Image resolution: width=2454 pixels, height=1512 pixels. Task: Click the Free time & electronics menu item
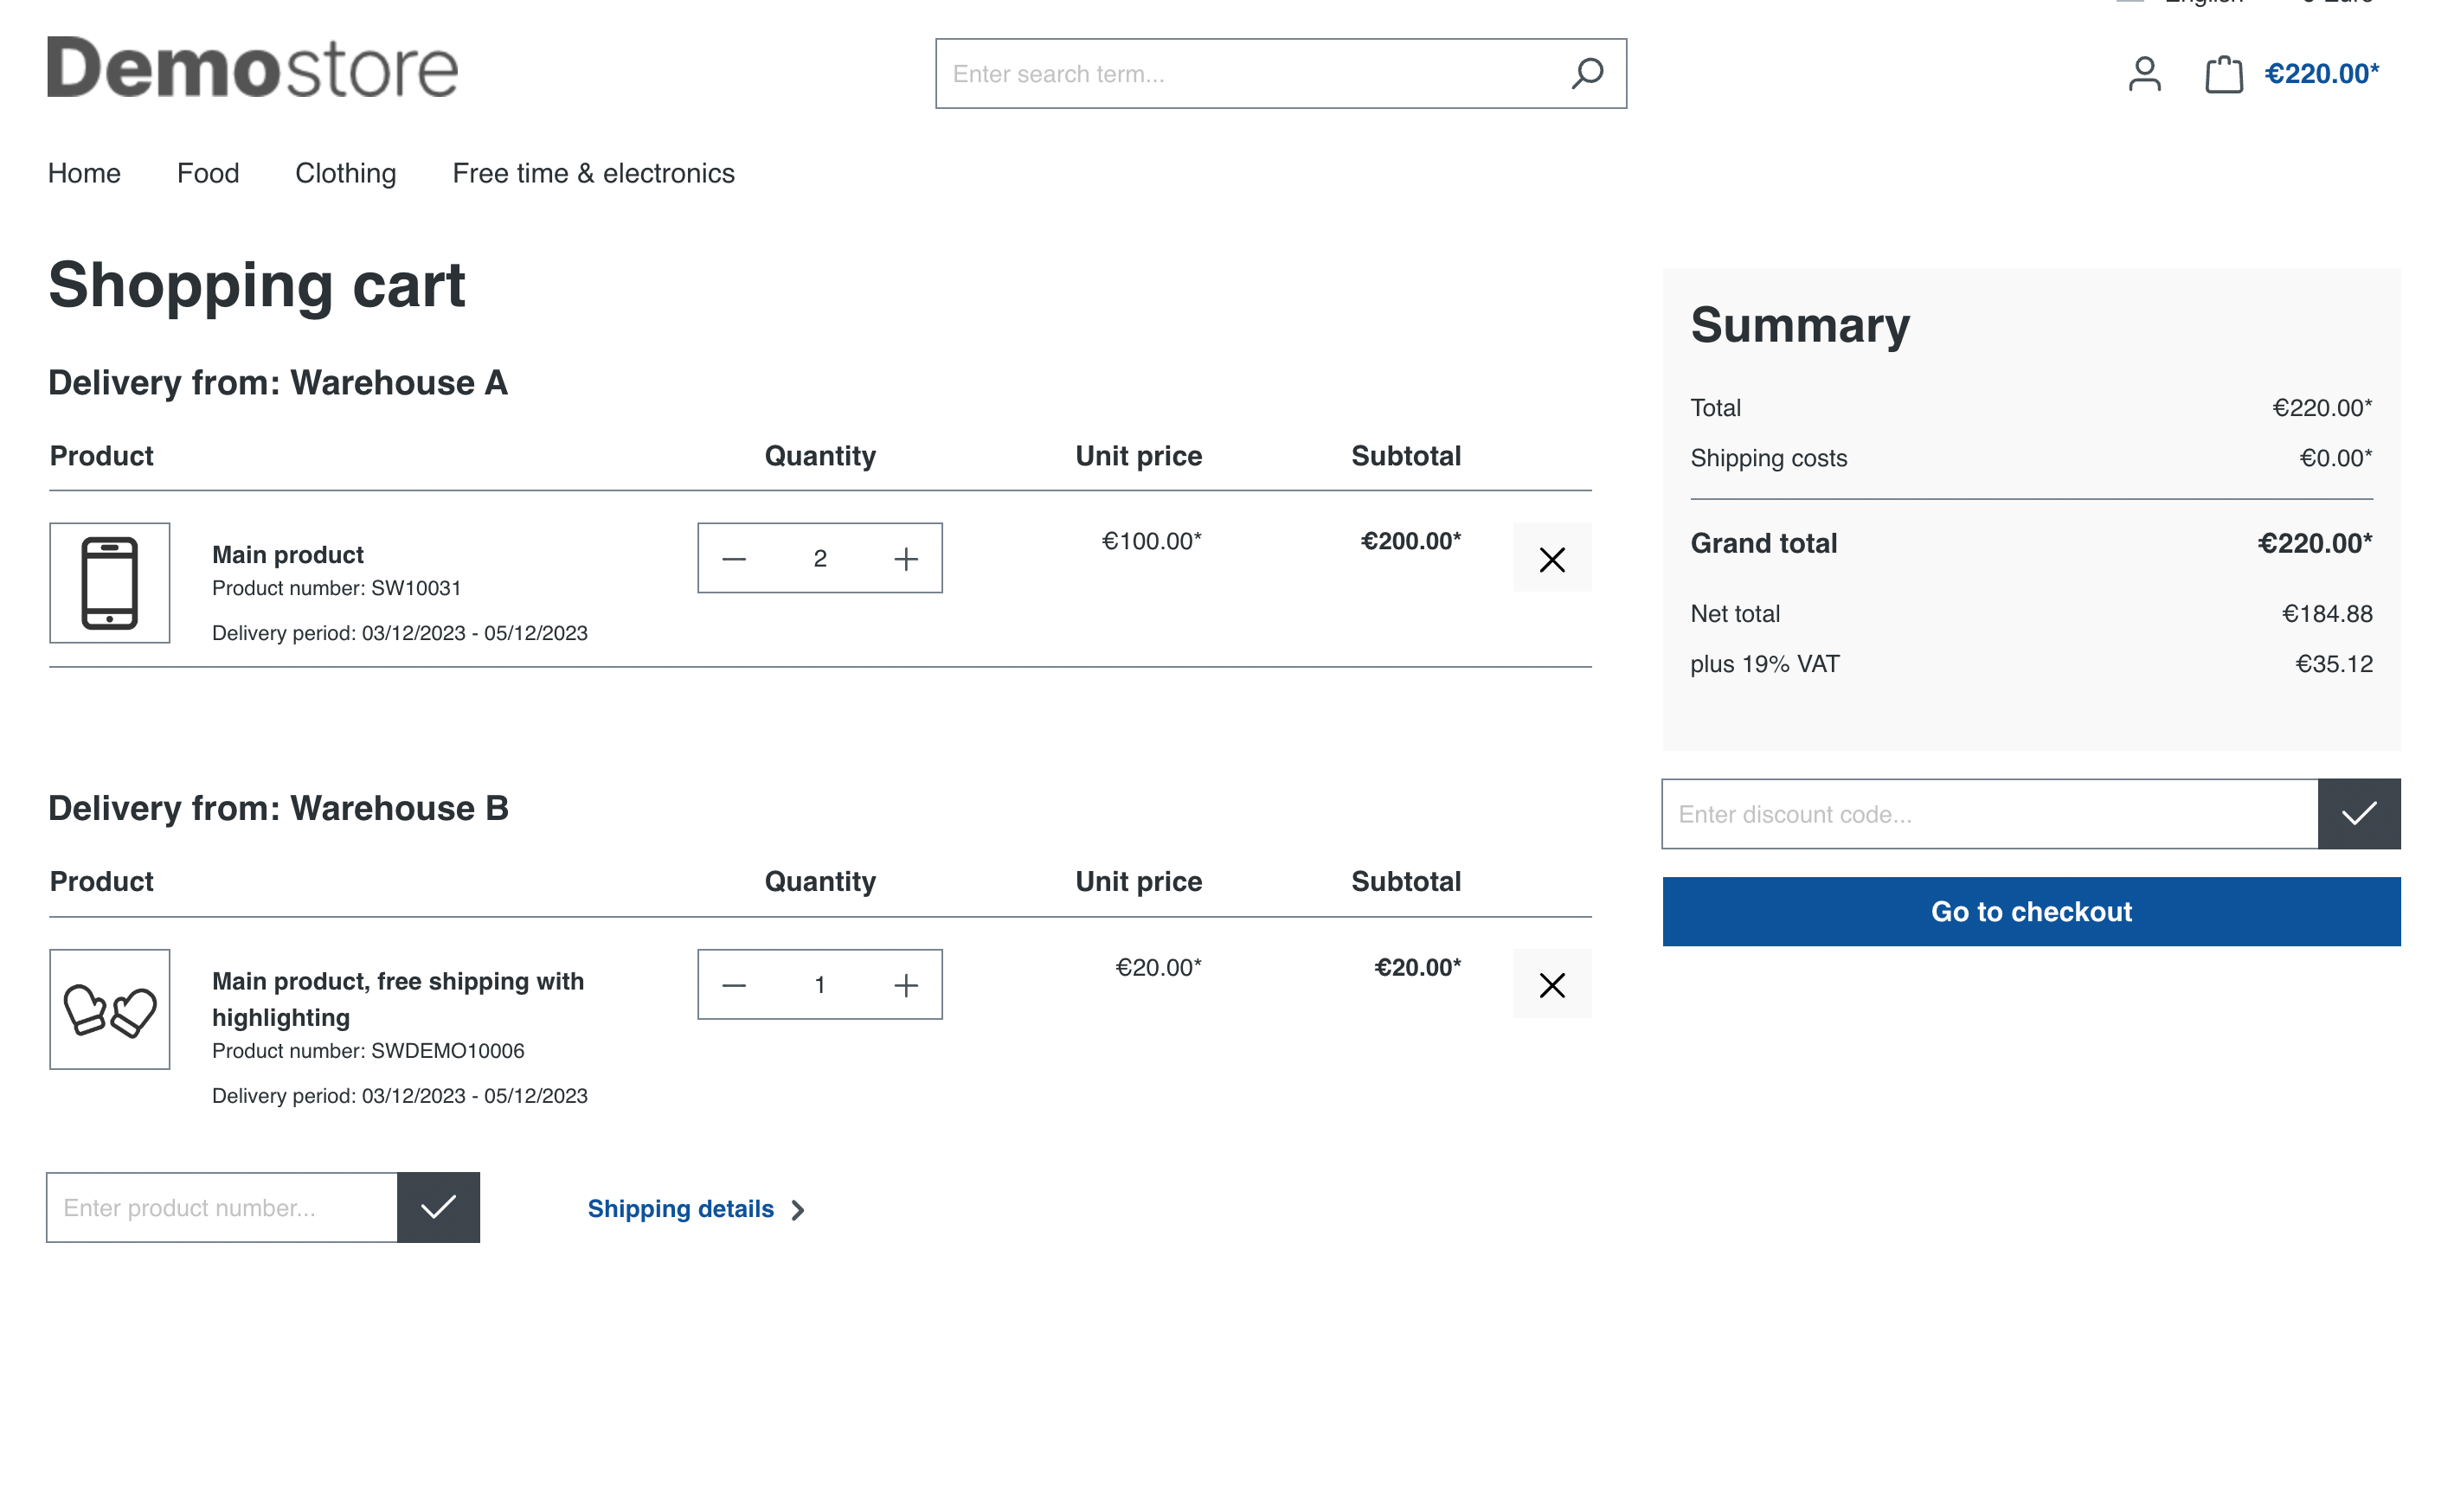coord(594,171)
